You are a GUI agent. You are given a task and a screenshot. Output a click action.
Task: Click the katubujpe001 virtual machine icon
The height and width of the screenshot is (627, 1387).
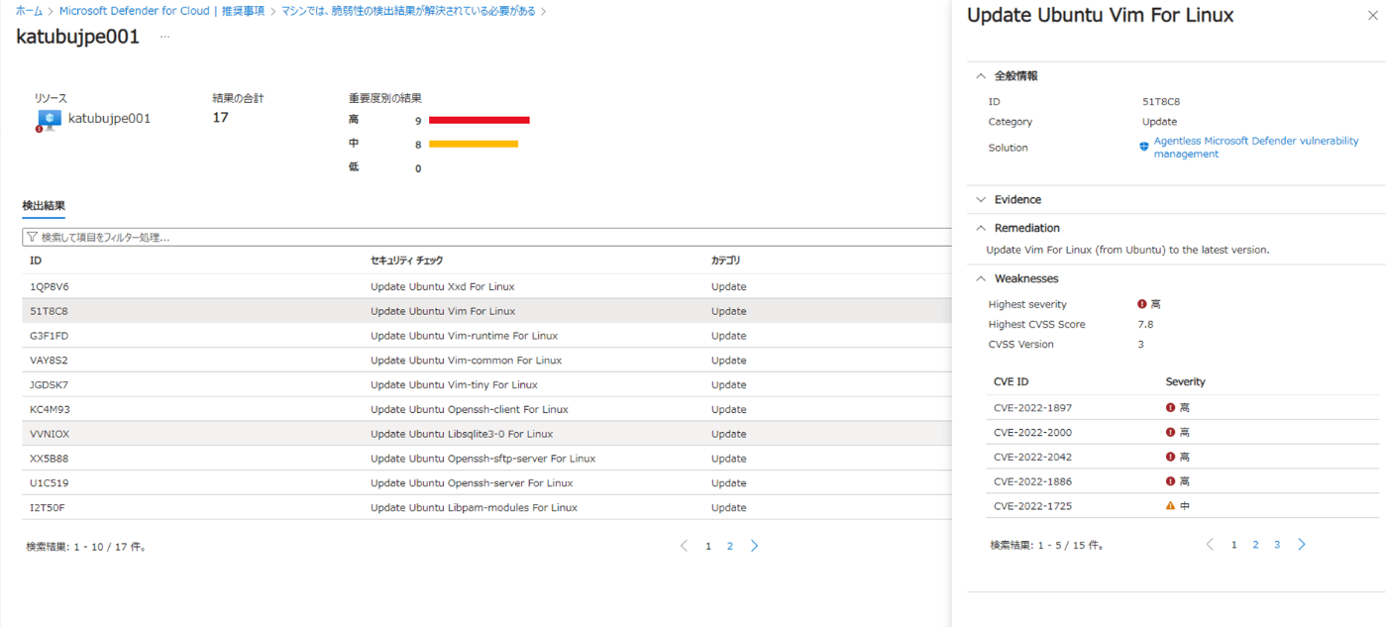[49, 120]
